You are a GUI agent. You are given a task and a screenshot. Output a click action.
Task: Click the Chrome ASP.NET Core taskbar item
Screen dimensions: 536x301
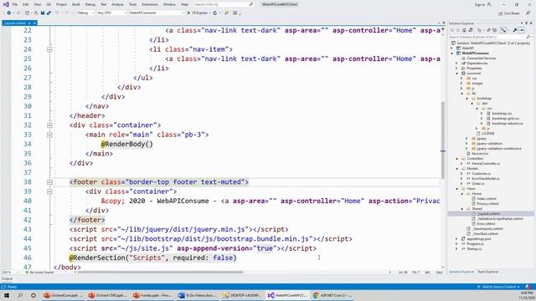[332, 295]
